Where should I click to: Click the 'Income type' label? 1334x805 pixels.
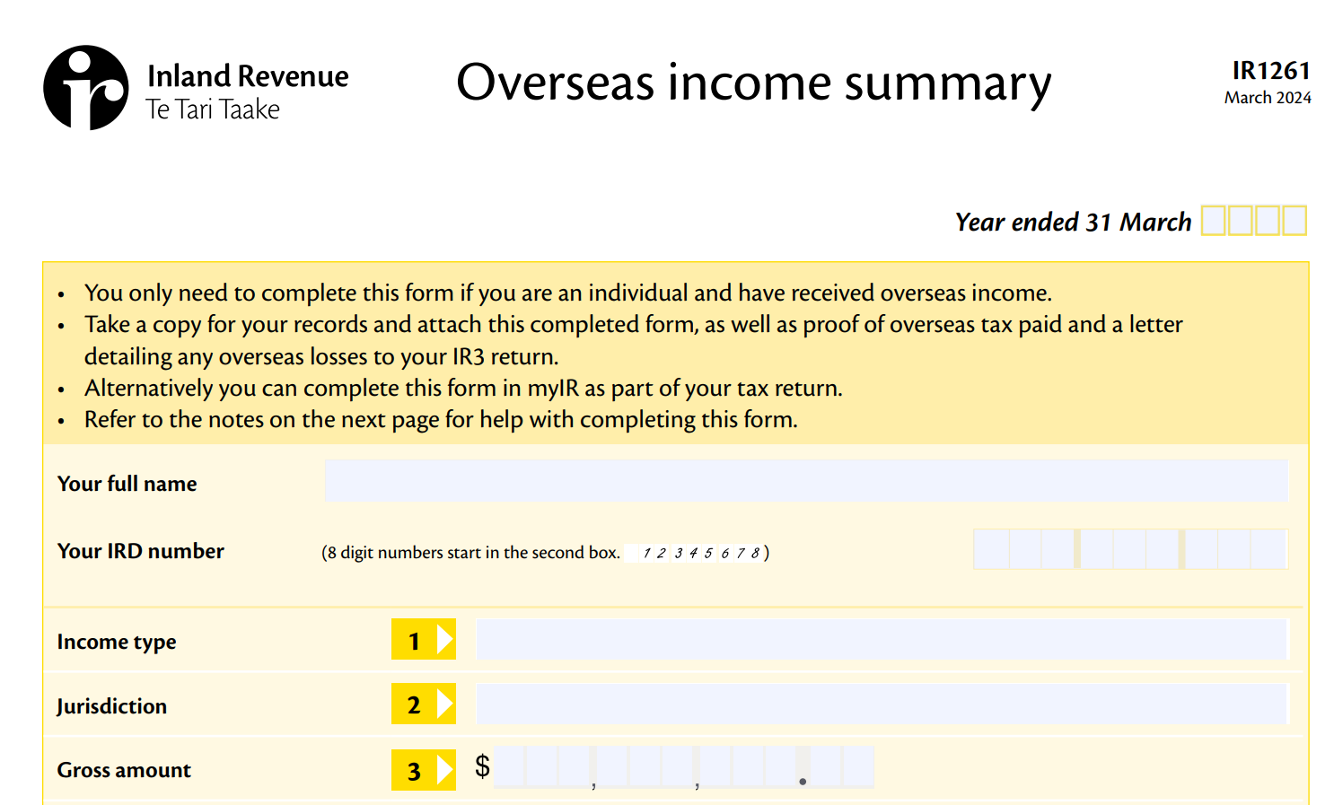(117, 642)
